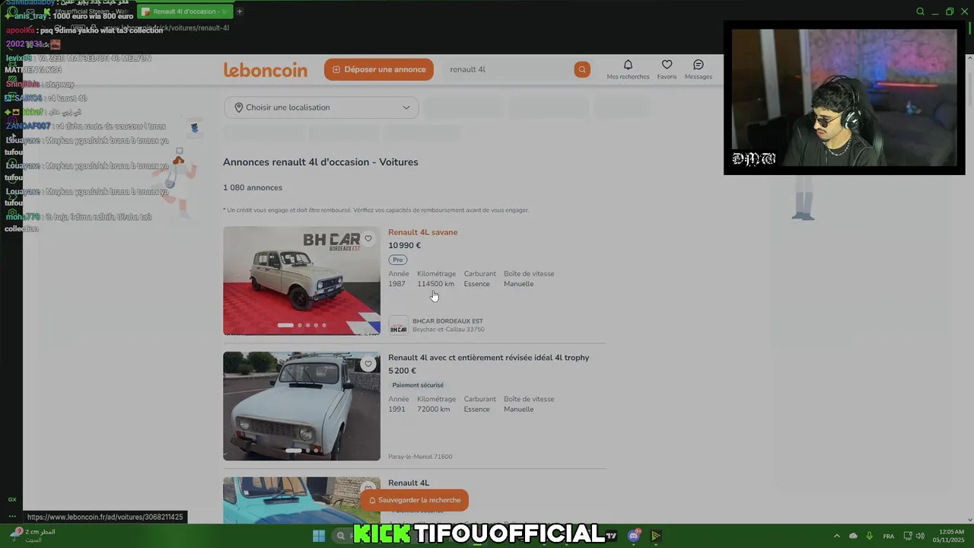Viewport: 974px width, 548px height.
Task: Click the 114500 km mileage value
Action: tap(435, 284)
